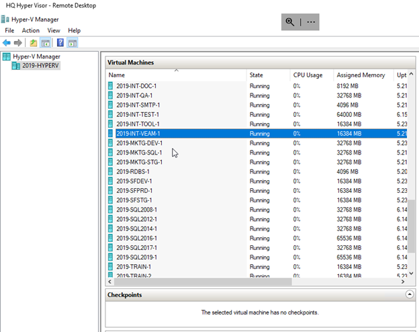Select the 2019-SQL2017-1 virtual machine name

click(136, 248)
